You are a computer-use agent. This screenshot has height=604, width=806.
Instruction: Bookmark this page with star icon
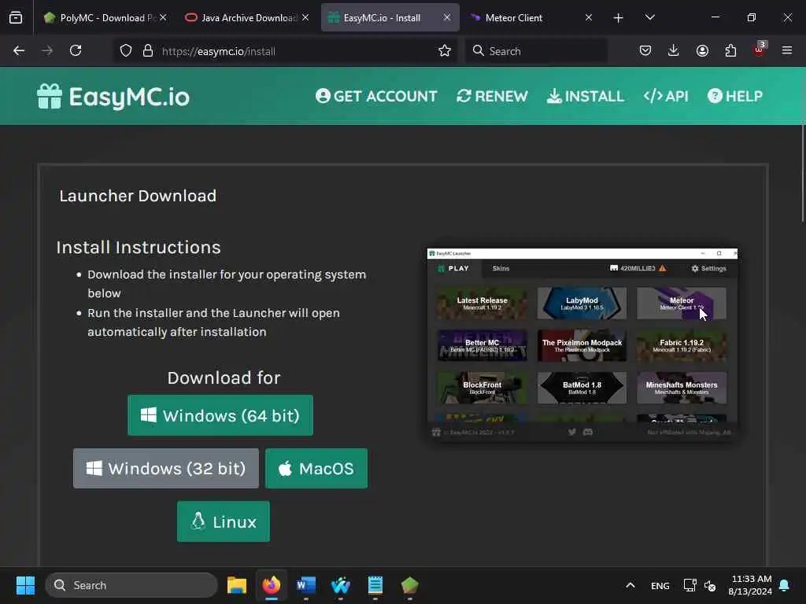(x=445, y=51)
